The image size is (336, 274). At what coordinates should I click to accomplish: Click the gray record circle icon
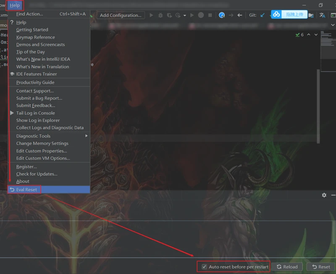(x=201, y=15)
